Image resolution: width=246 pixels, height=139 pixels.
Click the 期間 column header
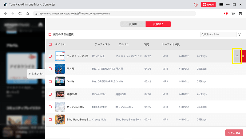(x=146, y=44)
